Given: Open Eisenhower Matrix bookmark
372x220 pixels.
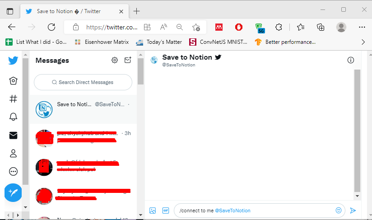Looking at the screenshot, I should coord(102,42).
